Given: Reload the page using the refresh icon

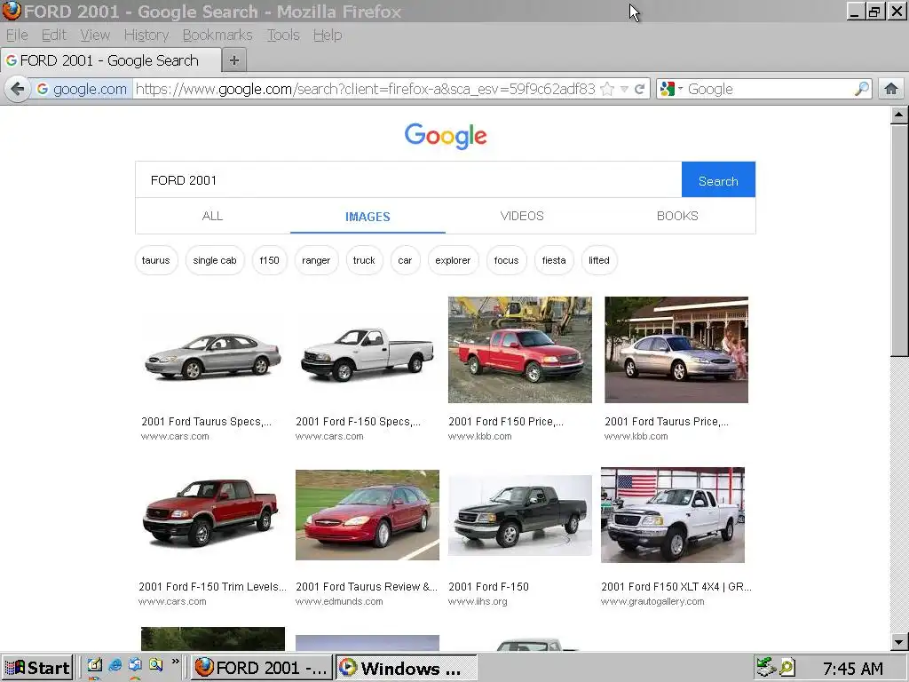Looking at the screenshot, I should click(x=639, y=89).
